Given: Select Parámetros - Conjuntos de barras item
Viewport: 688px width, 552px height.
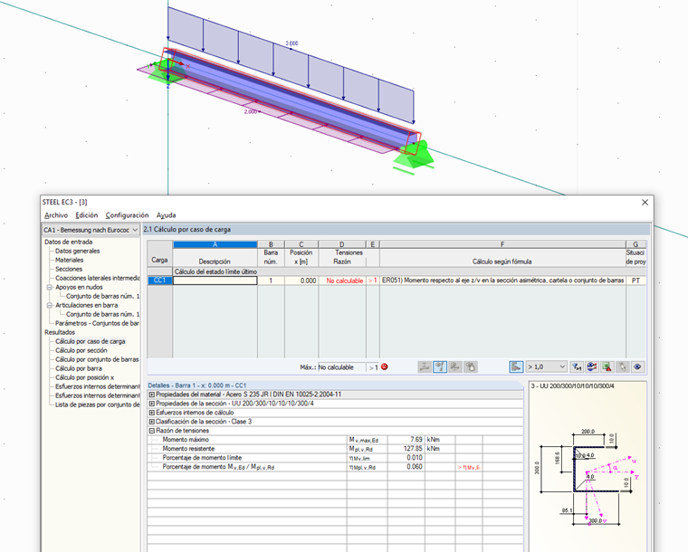Looking at the screenshot, I should tap(97, 323).
